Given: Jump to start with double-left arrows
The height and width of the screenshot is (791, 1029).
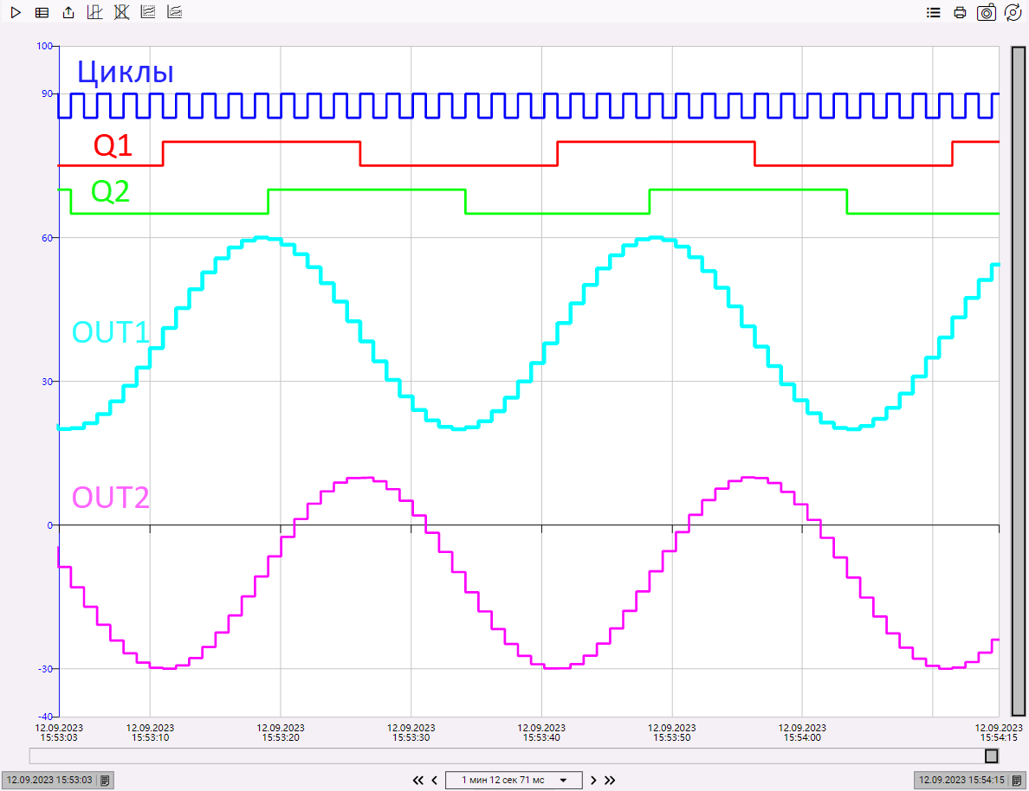Looking at the screenshot, I should tap(418, 780).
